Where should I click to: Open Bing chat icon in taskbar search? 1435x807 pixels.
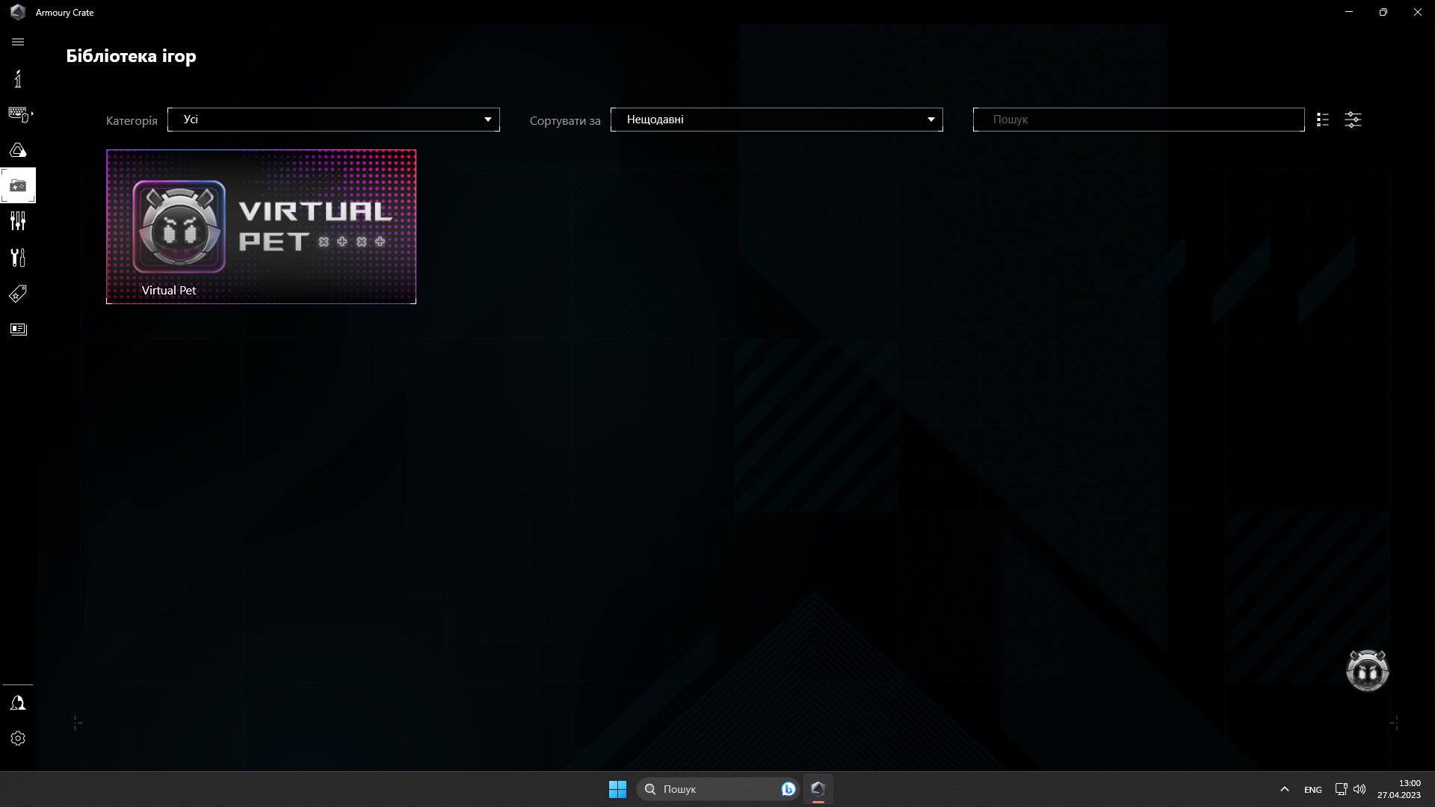pos(788,789)
